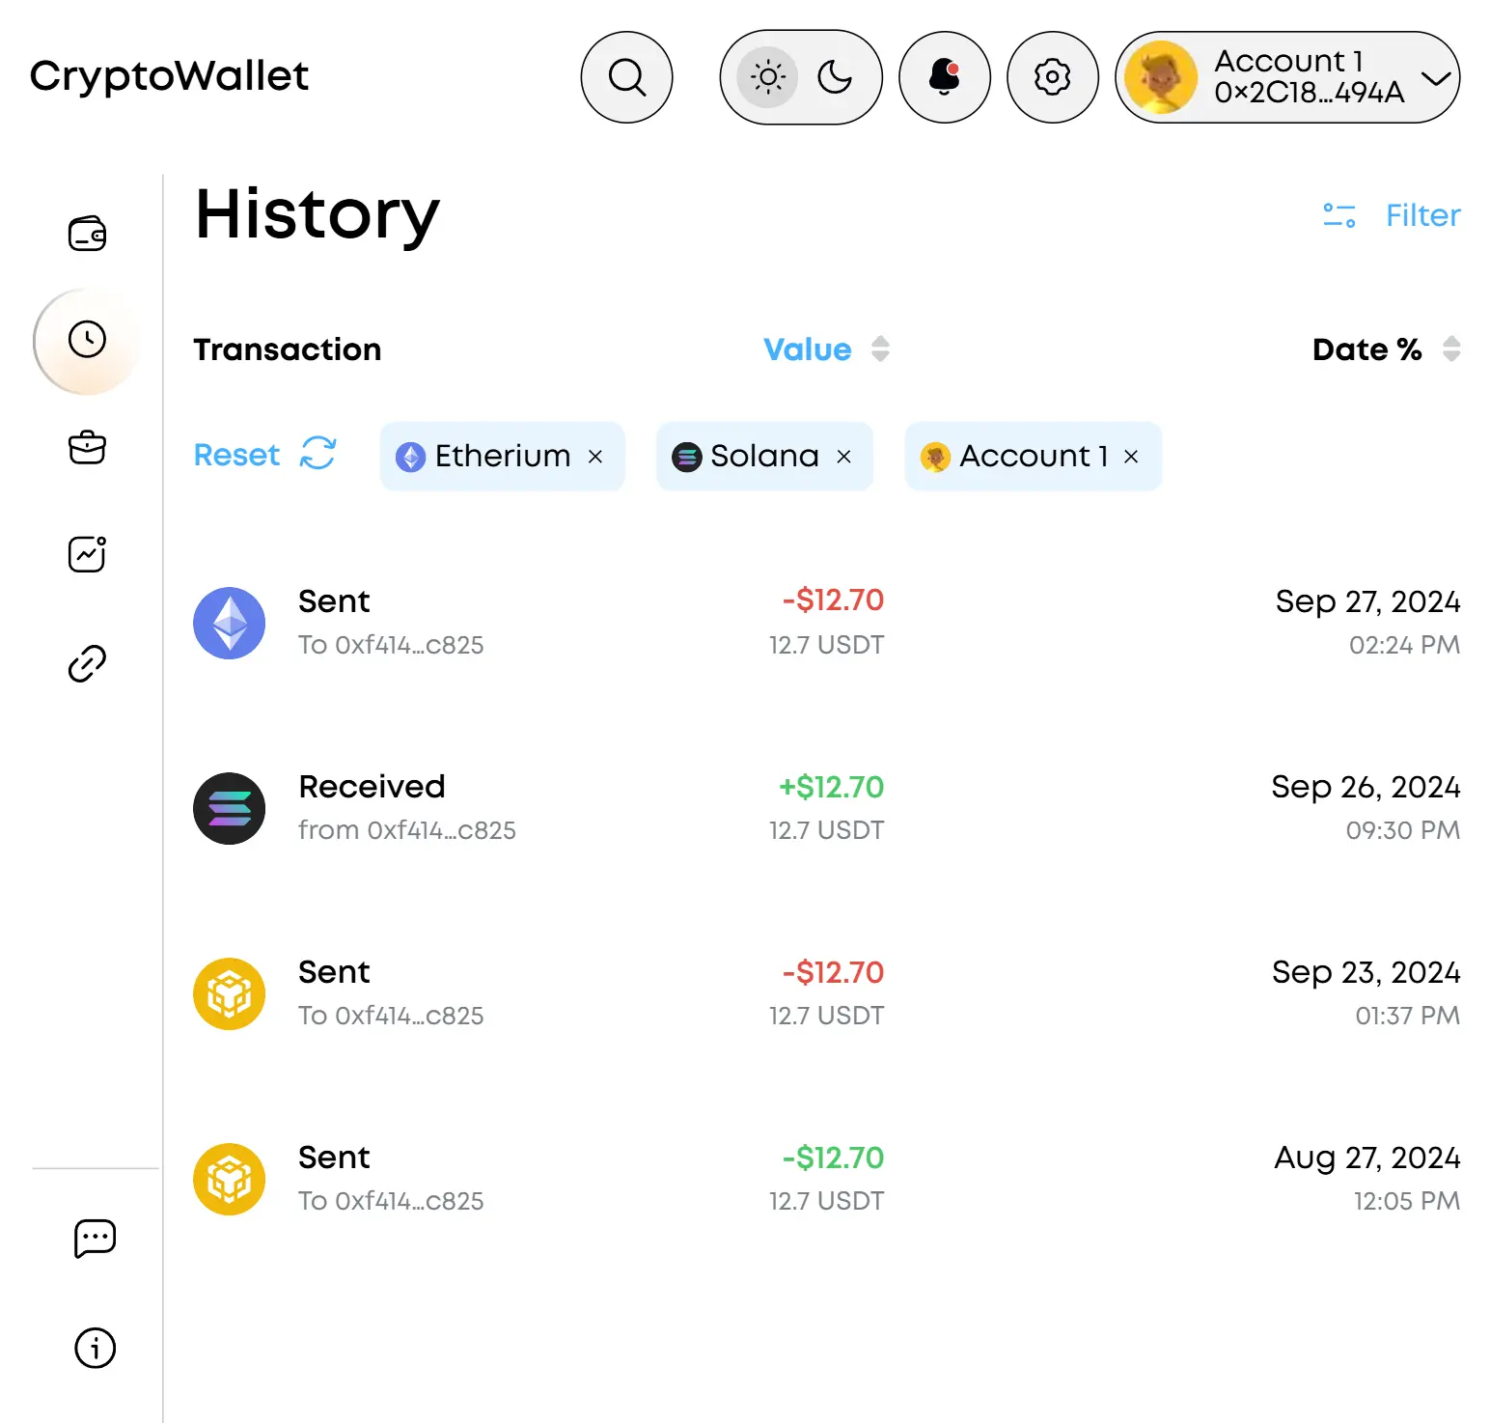Open portfolio briefcase icon in sidebar

(87, 447)
